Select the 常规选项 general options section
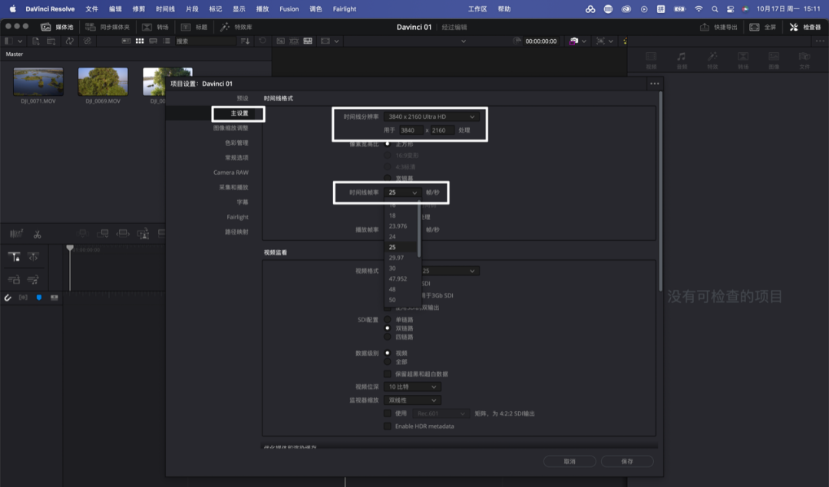Image resolution: width=829 pixels, height=487 pixels. coord(236,157)
